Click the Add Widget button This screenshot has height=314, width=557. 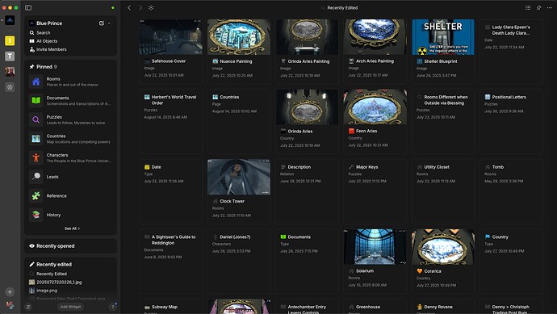pos(70,307)
